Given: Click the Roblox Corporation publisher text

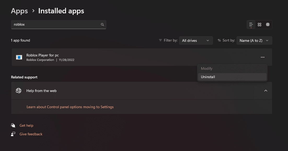Looking at the screenshot, I should pyautogui.click(x=40, y=60).
